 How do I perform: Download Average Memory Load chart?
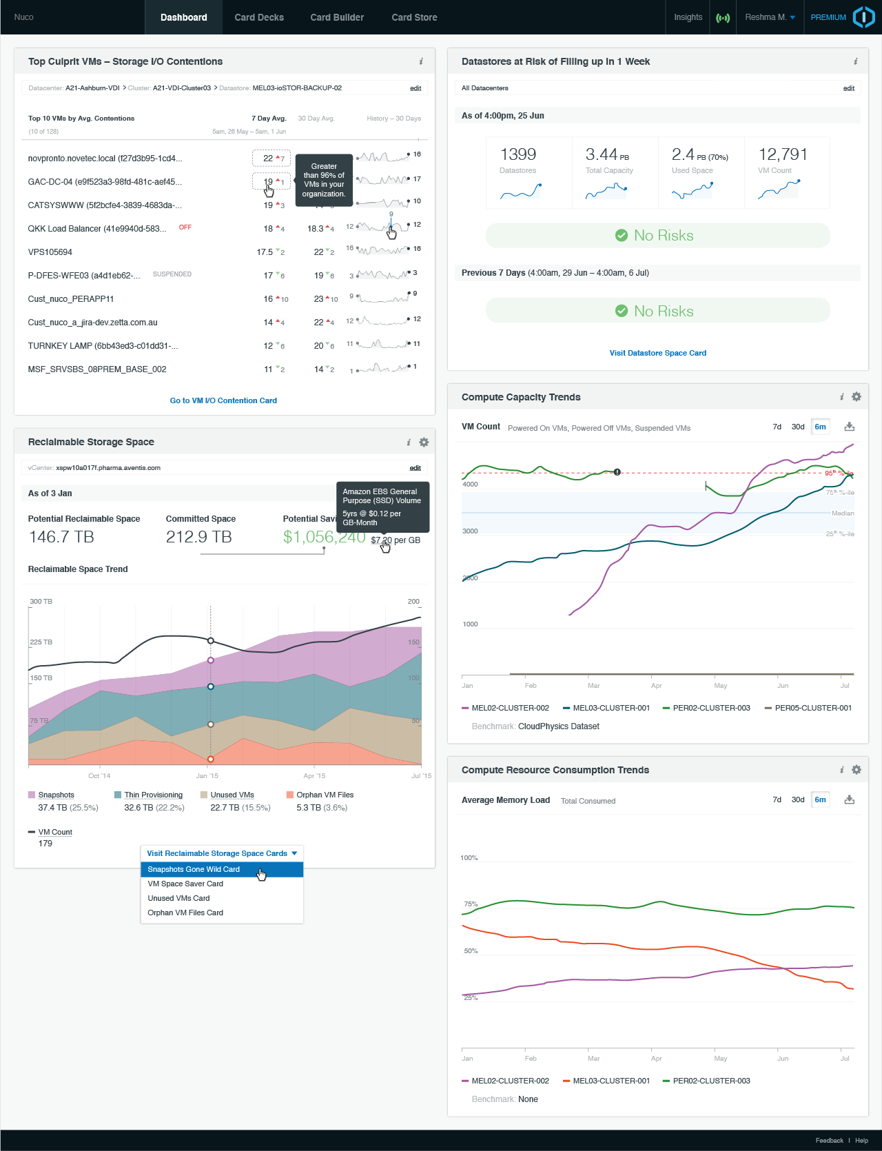850,799
